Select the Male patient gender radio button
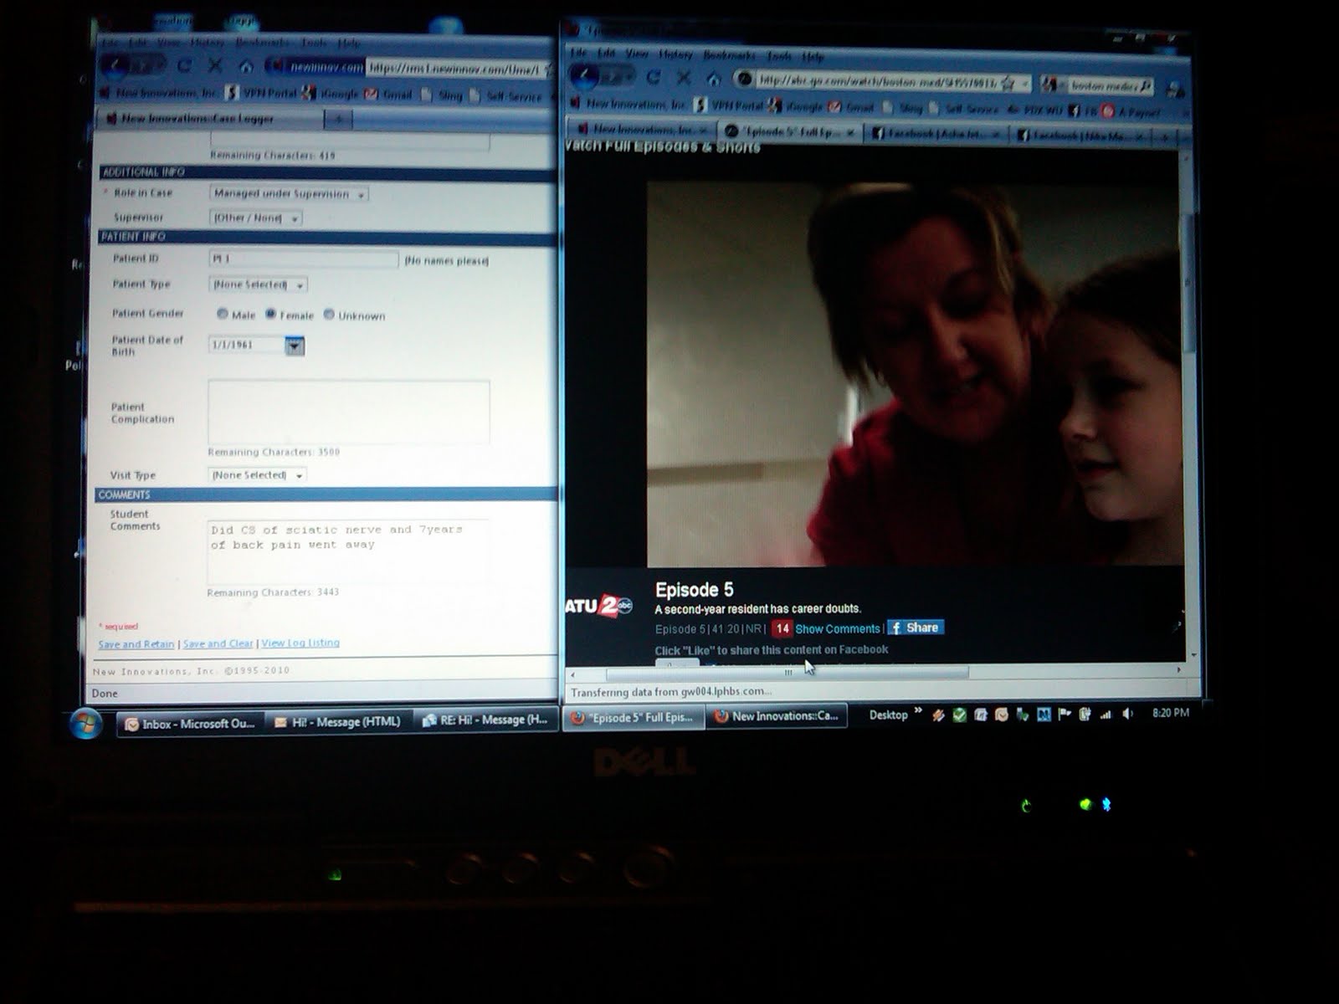Screen dimensions: 1339x1004 coord(223,314)
